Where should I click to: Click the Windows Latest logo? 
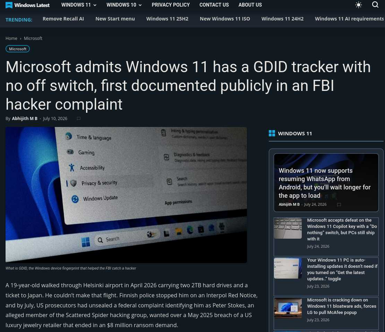(27, 5)
